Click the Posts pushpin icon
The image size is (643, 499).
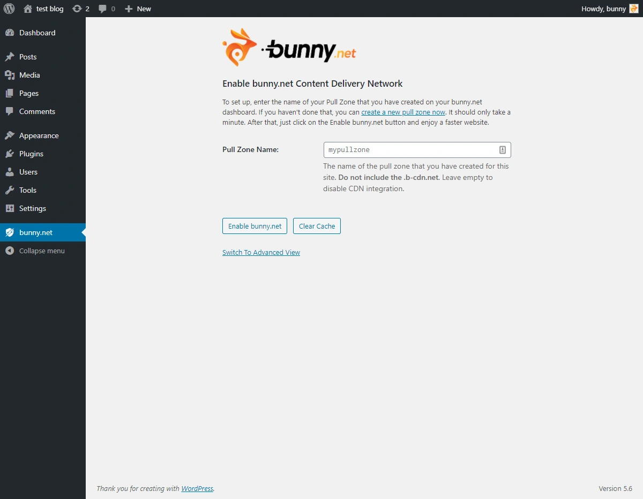(10, 57)
